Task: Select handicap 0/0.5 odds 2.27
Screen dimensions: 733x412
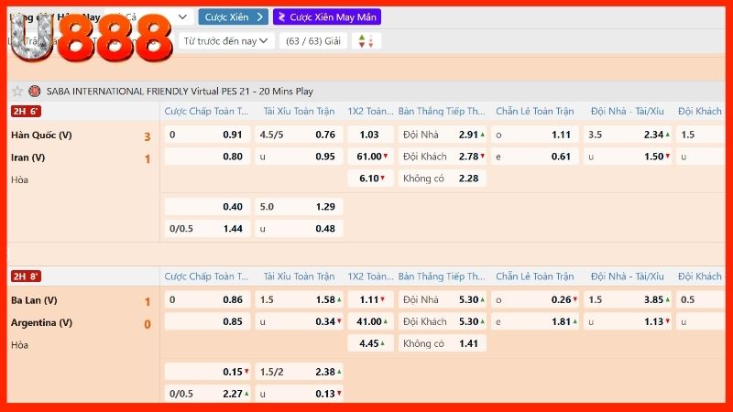Action: (208, 394)
